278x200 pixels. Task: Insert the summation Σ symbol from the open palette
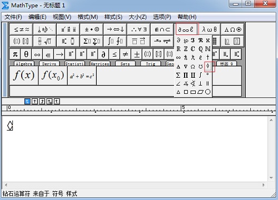pyautogui.click(x=178, y=75)
